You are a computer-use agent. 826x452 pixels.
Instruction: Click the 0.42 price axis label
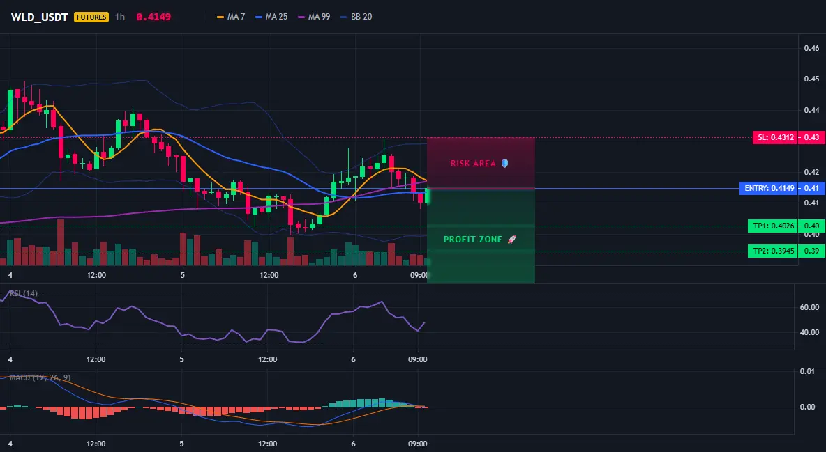811,171
